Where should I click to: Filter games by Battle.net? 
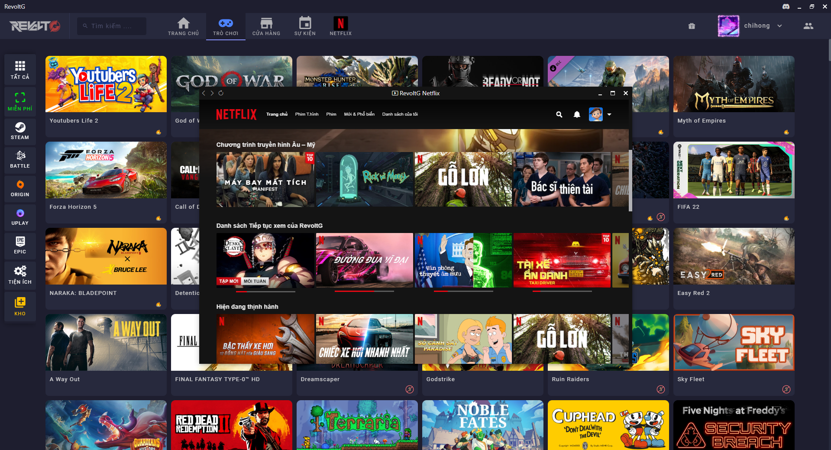20,159
